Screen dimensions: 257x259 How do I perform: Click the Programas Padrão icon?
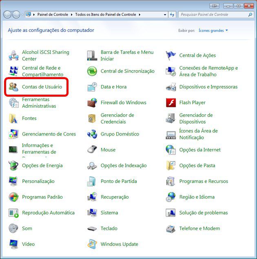[13, 197]
